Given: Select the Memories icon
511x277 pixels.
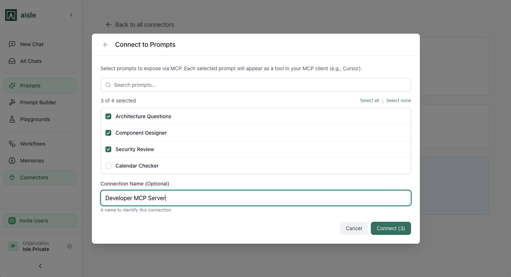Looking at the screenshot, I should (13, 160).
